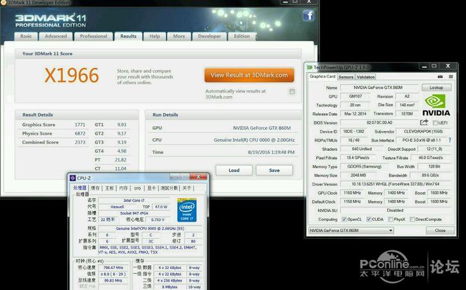Click the BIOS share/export icon in GPU-Z
Viewport: 466px width, 290px height.
pos(424,122)
